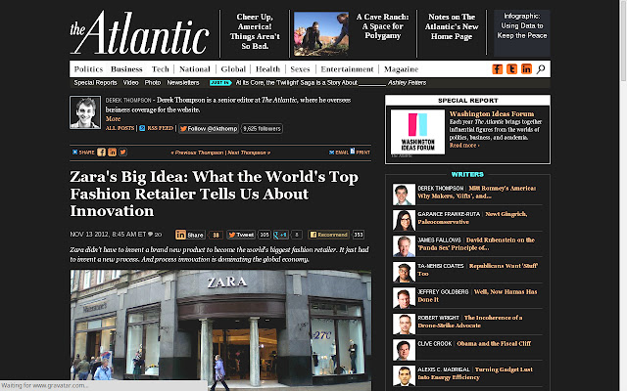Open the Video submenu link

(130, 82)
